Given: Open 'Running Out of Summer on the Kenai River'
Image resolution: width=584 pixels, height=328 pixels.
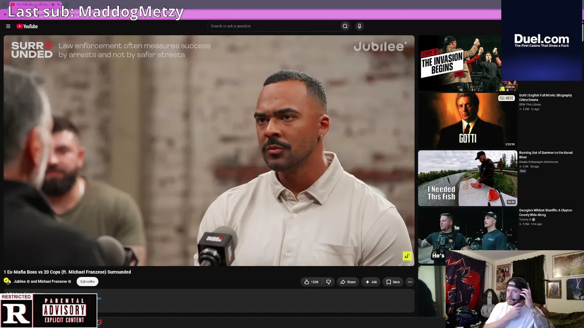Looking at the screenshot, I should 546,155.
